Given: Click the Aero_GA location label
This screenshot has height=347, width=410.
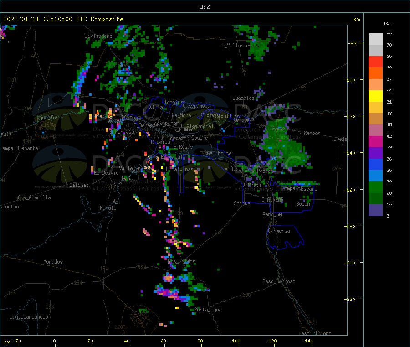Looking at the screenshot, I should [272, 214].
